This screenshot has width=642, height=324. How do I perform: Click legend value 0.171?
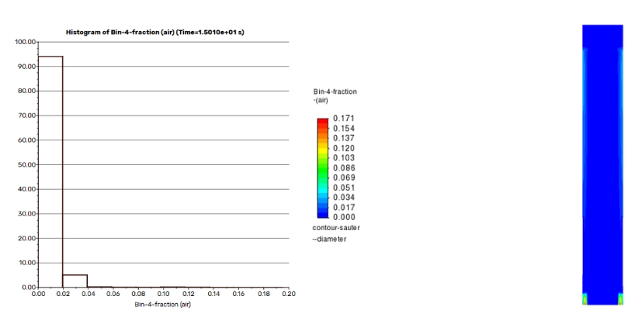coord(344,119)
